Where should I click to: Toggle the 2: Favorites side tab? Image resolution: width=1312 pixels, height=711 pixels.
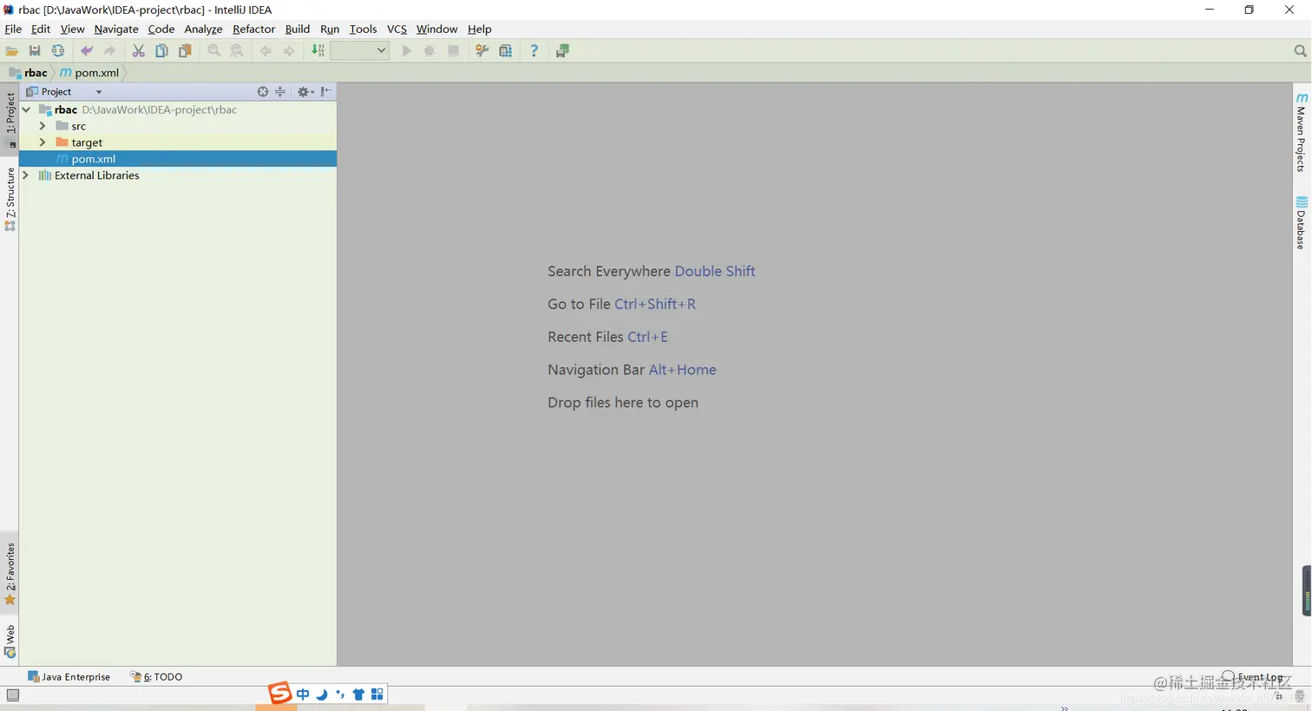pos(10,573)
